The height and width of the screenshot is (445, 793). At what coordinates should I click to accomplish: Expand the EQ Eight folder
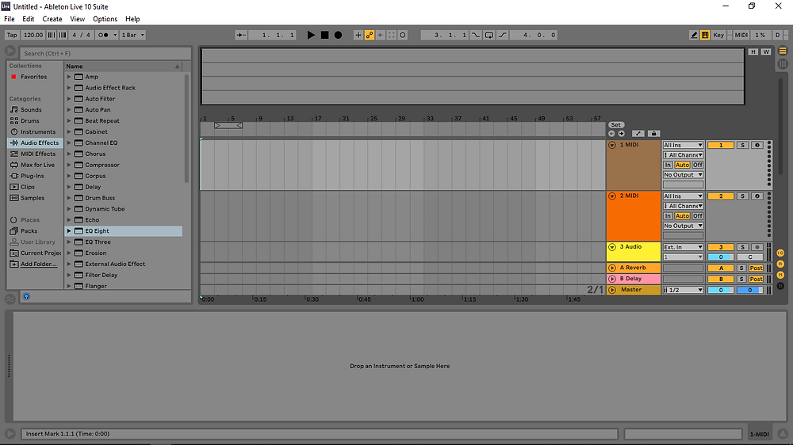[x=69, y=231]
